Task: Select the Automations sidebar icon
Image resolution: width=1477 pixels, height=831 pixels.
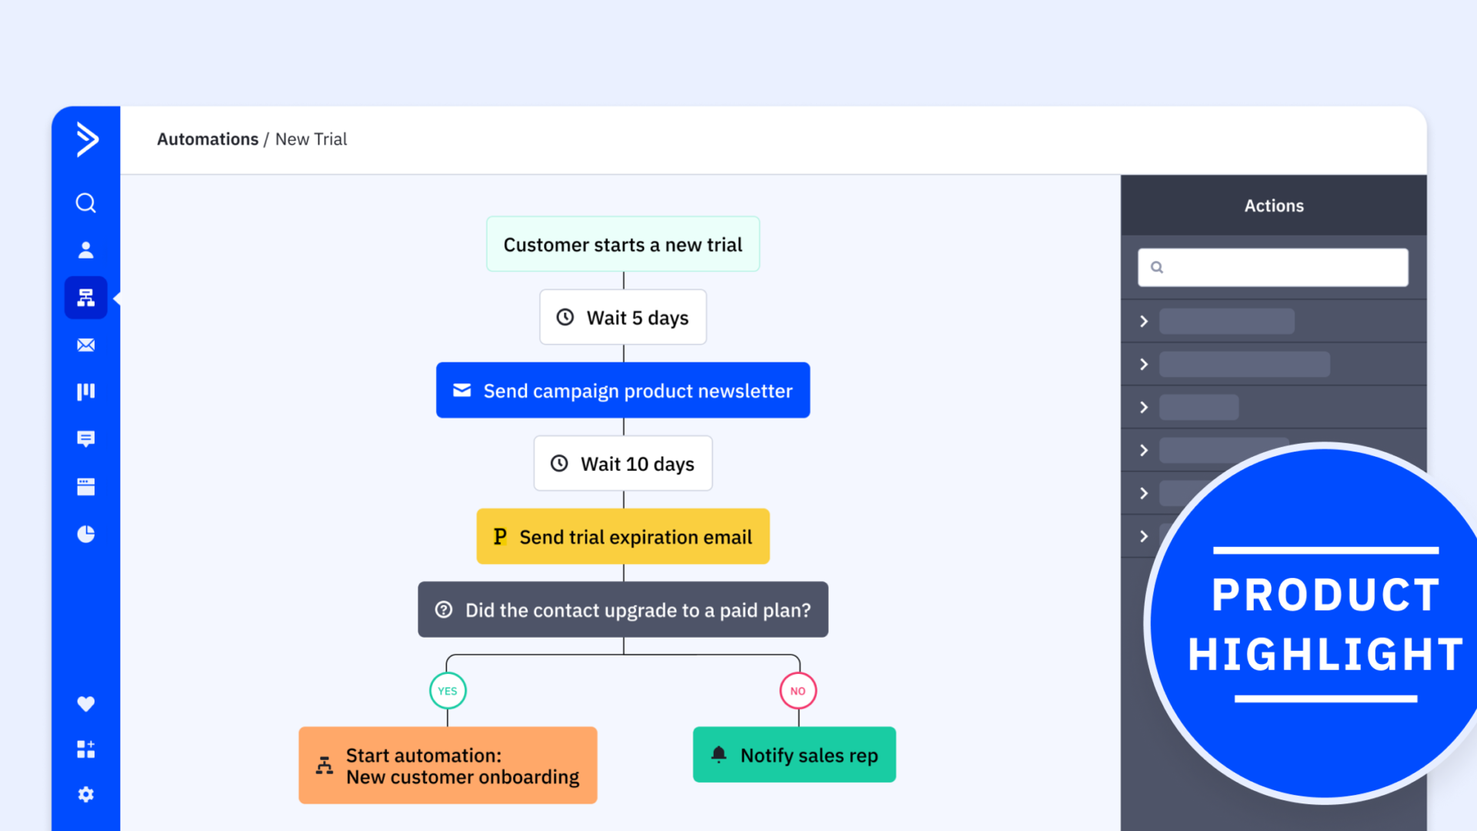Action: [85, 298]
